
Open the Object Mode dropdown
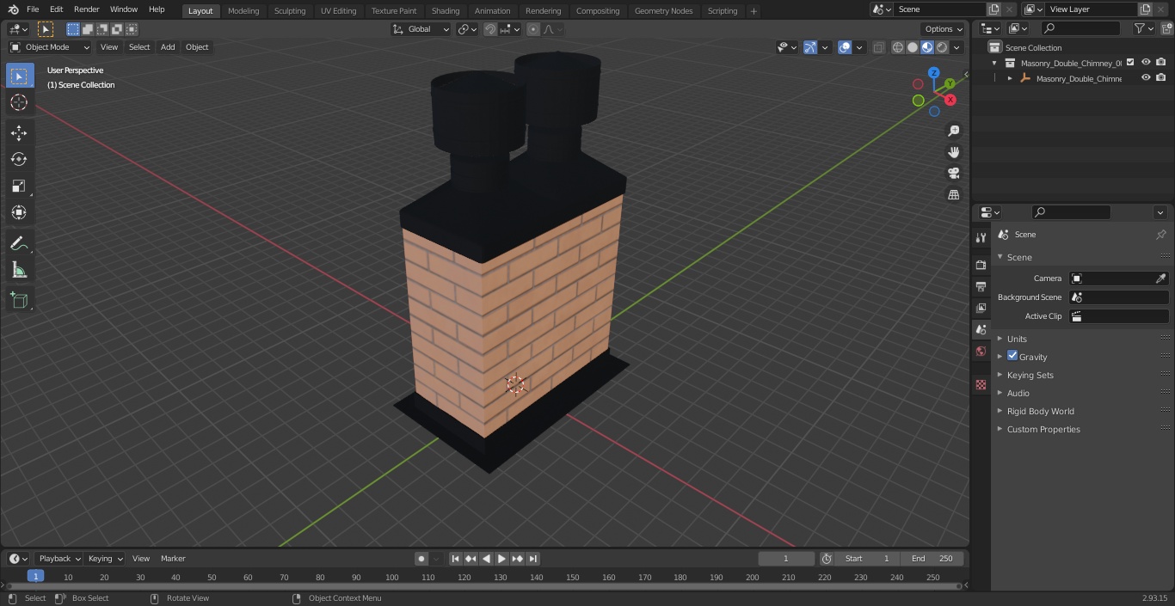pos(50,47)
